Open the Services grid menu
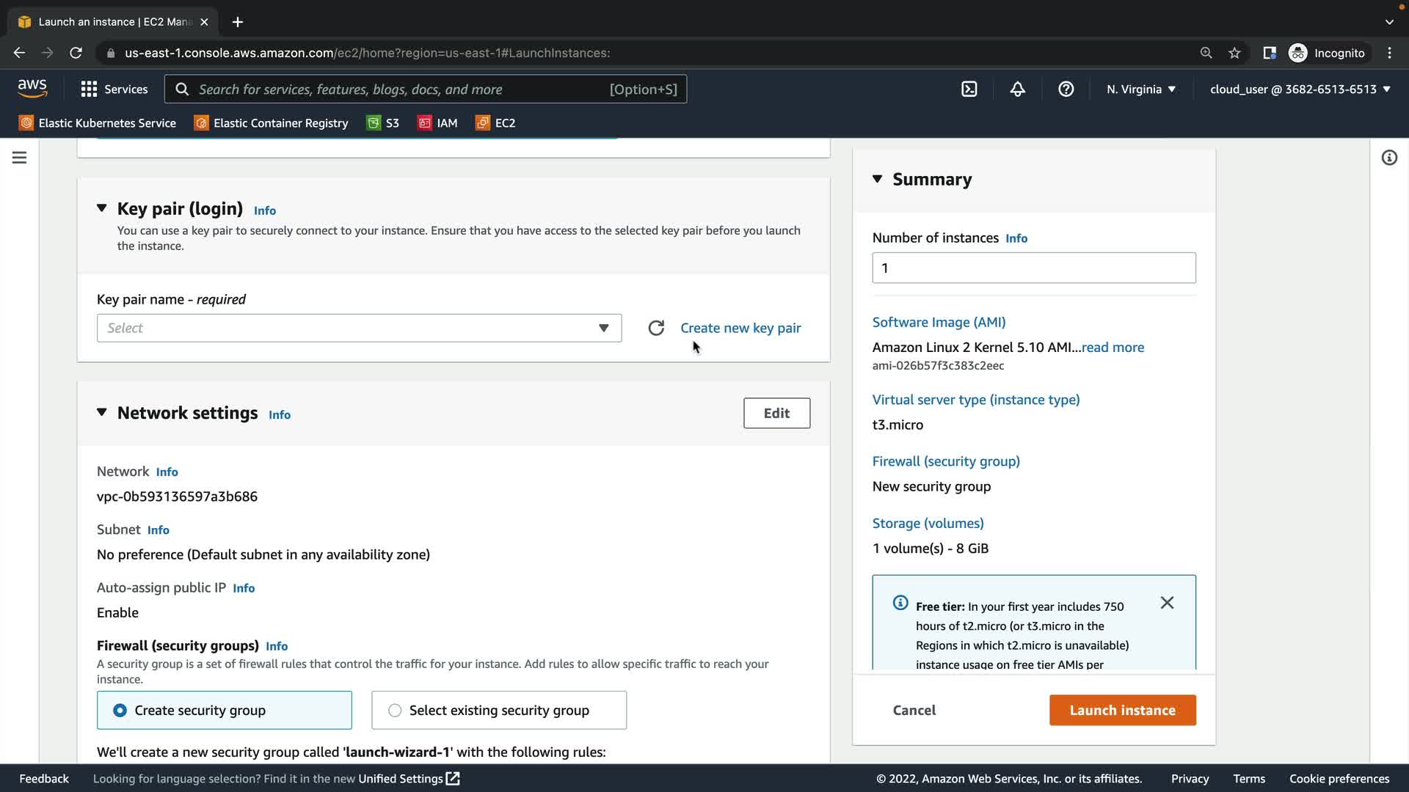Screen dimensions: 1409x792 pyautogui.click(x=114, y=89)
